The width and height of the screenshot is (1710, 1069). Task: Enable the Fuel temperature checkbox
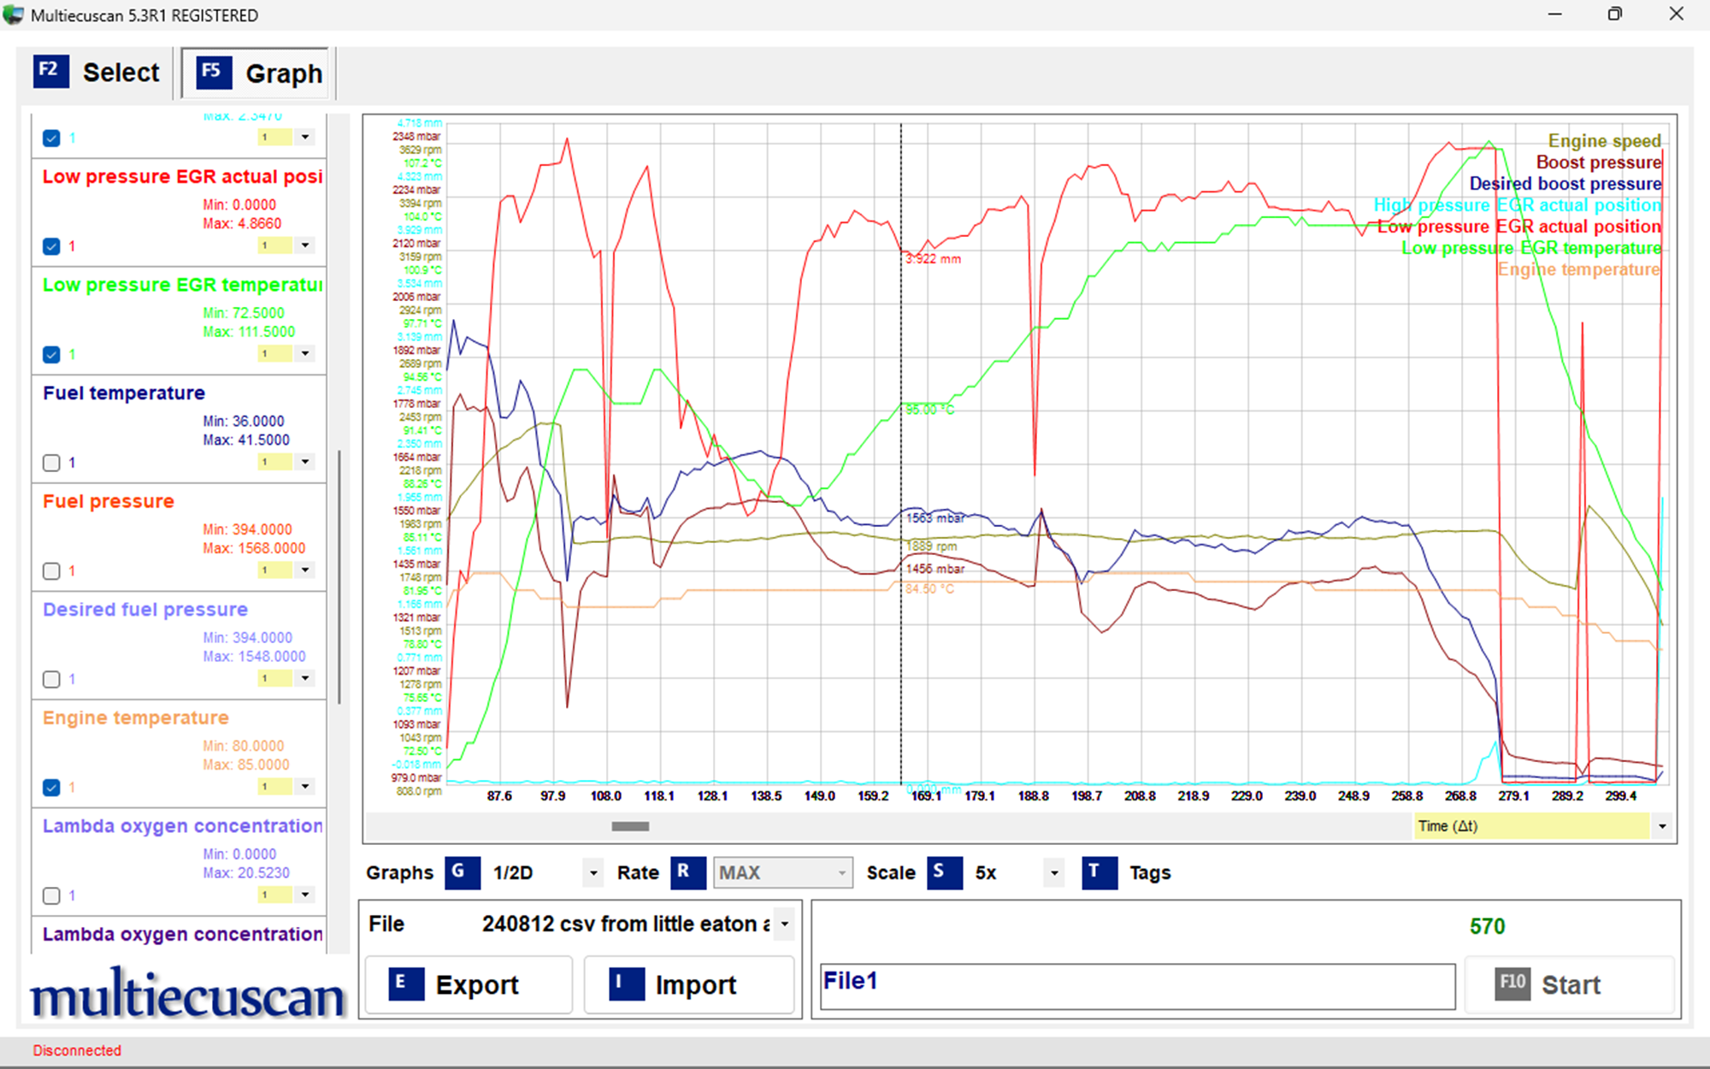click(51, 463)
